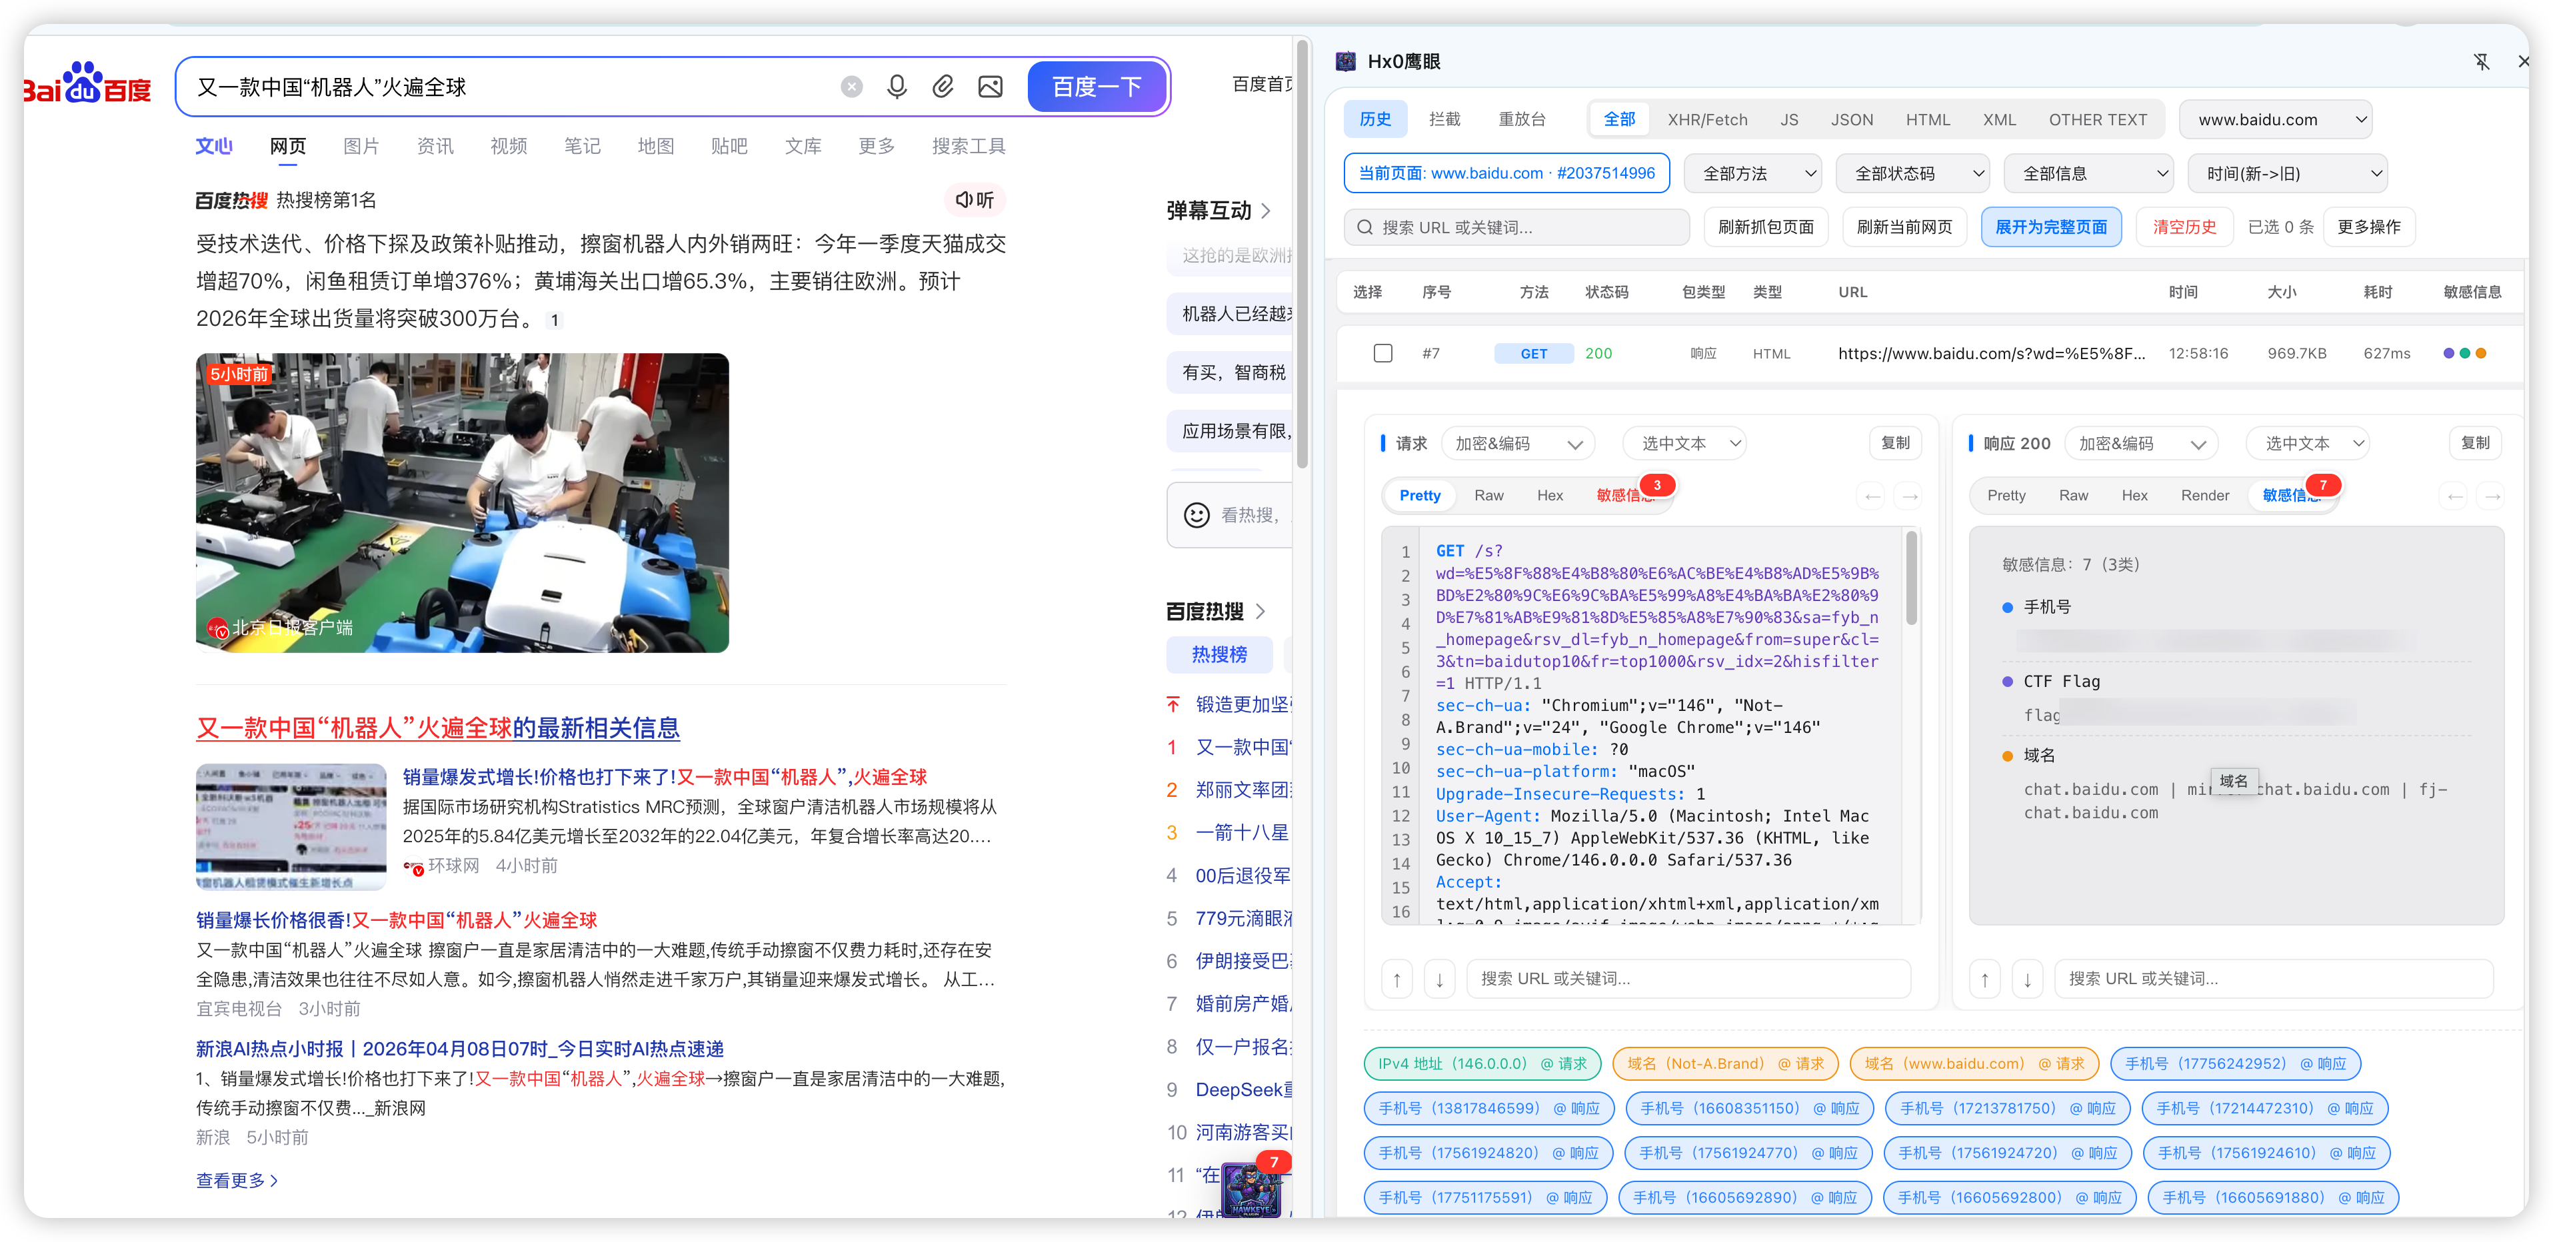Open 更多操作 button

point(2368,227)
